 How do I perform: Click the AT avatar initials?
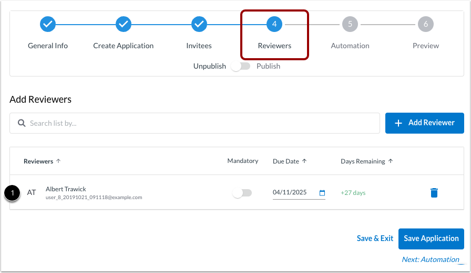(32, 192)
